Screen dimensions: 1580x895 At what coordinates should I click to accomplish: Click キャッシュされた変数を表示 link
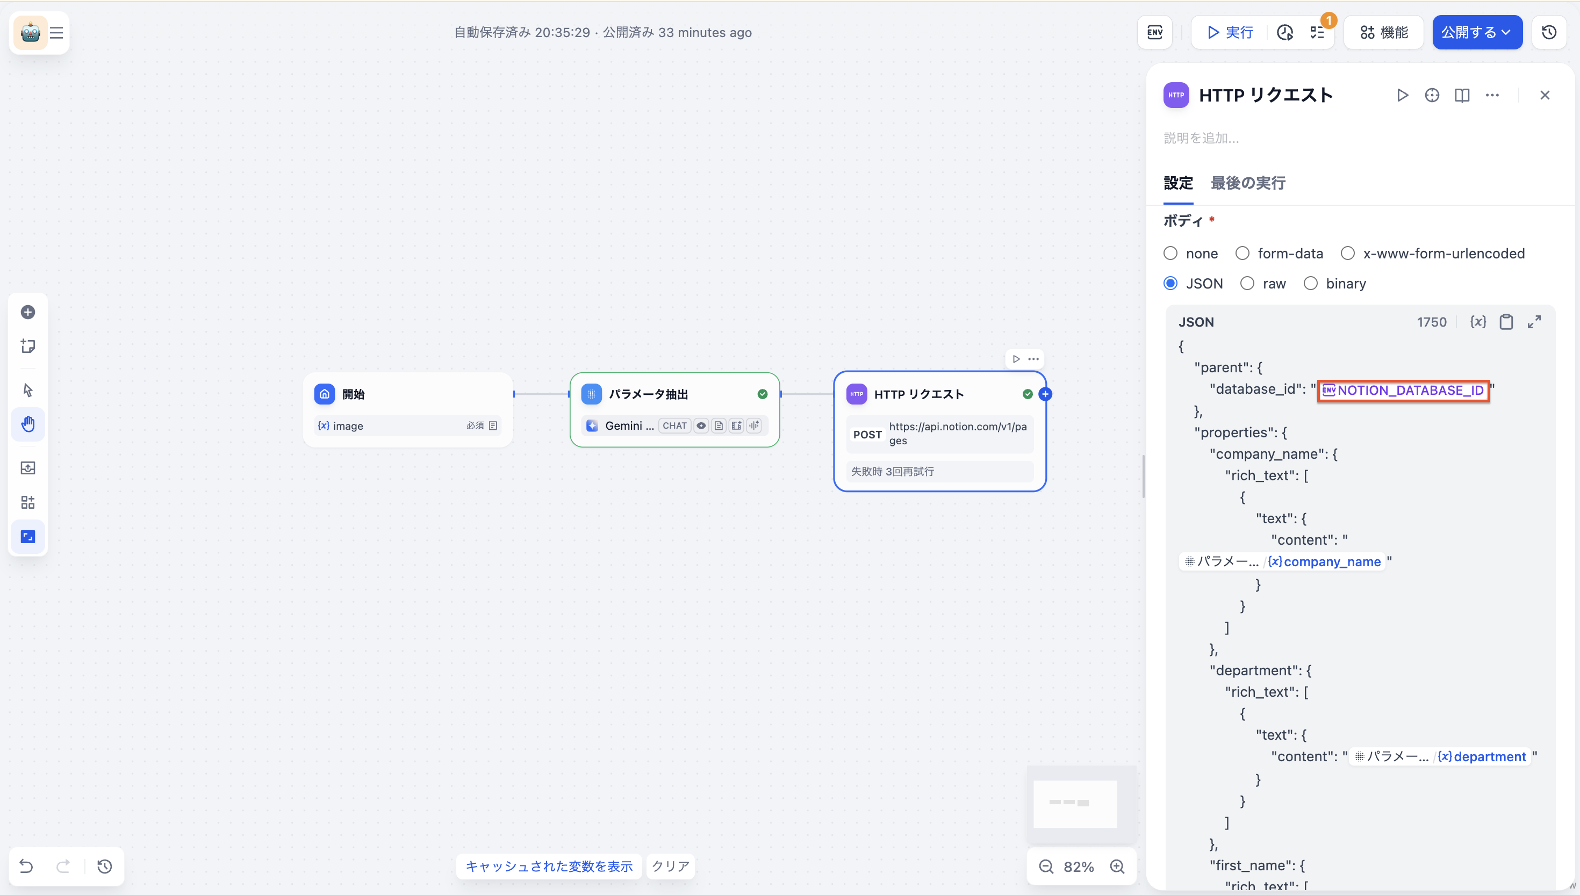[x=548, y=866]
